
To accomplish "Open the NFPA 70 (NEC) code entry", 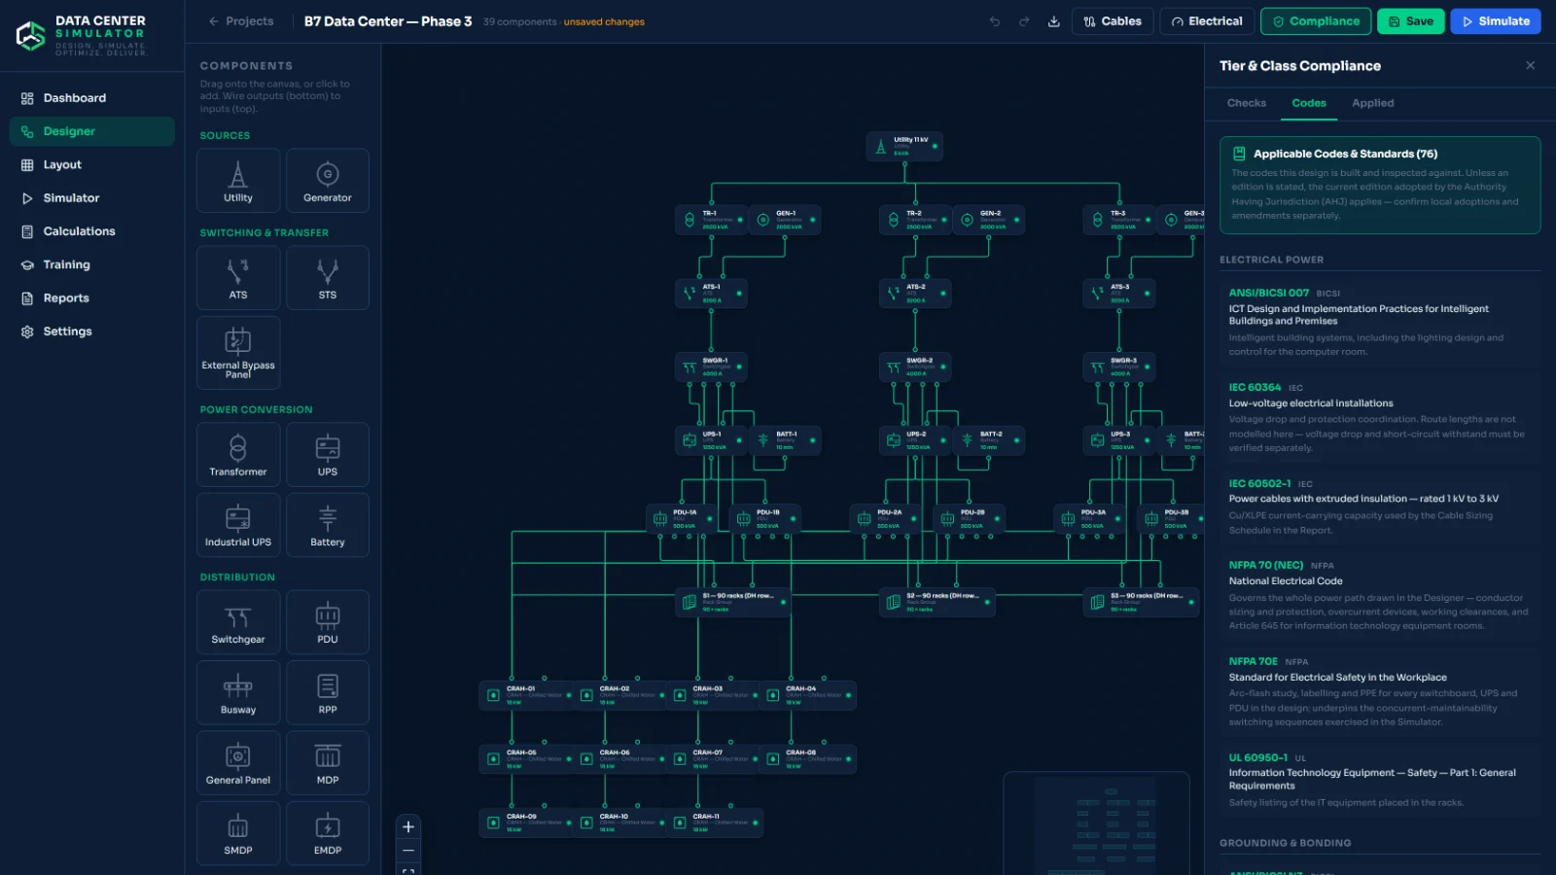I will click(x=1379, y=595).
